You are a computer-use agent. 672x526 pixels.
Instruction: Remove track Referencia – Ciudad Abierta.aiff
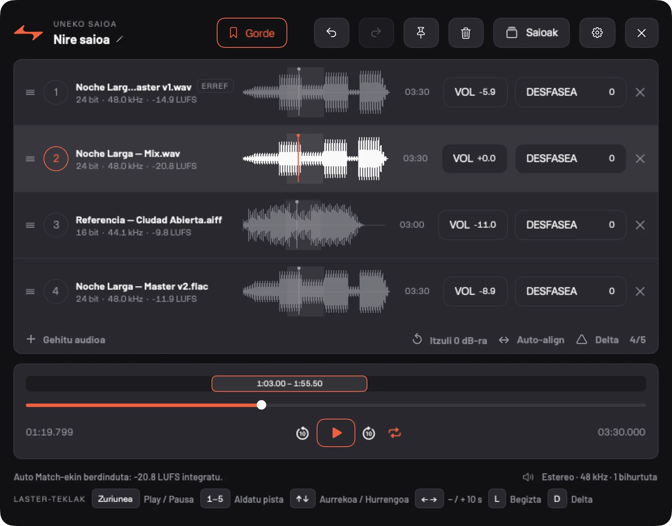[640, 225]
